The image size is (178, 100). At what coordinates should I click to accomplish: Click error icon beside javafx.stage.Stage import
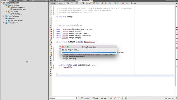click(51, 38)
